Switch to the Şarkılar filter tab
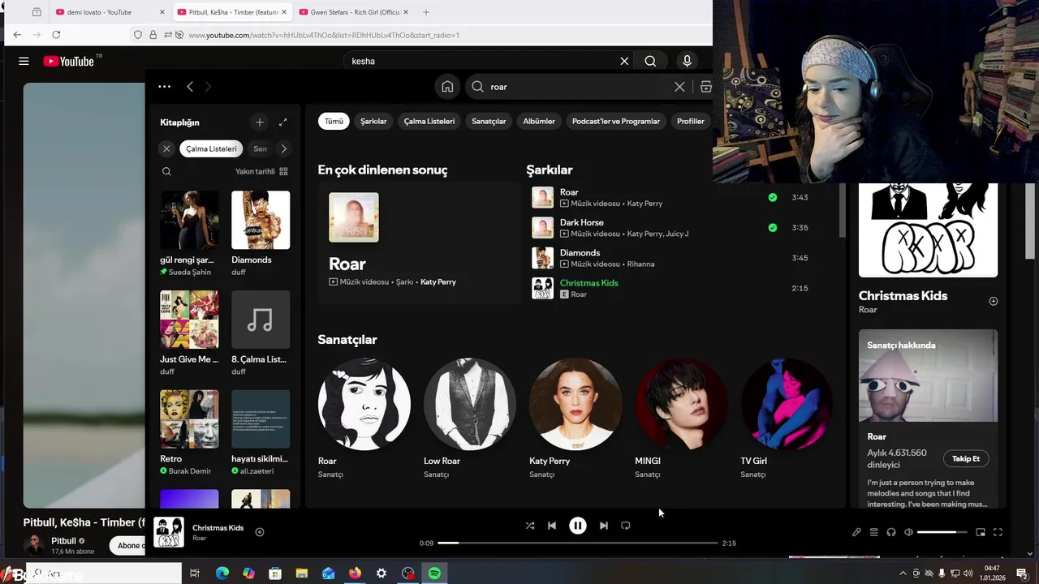 (x=373, y=121)
